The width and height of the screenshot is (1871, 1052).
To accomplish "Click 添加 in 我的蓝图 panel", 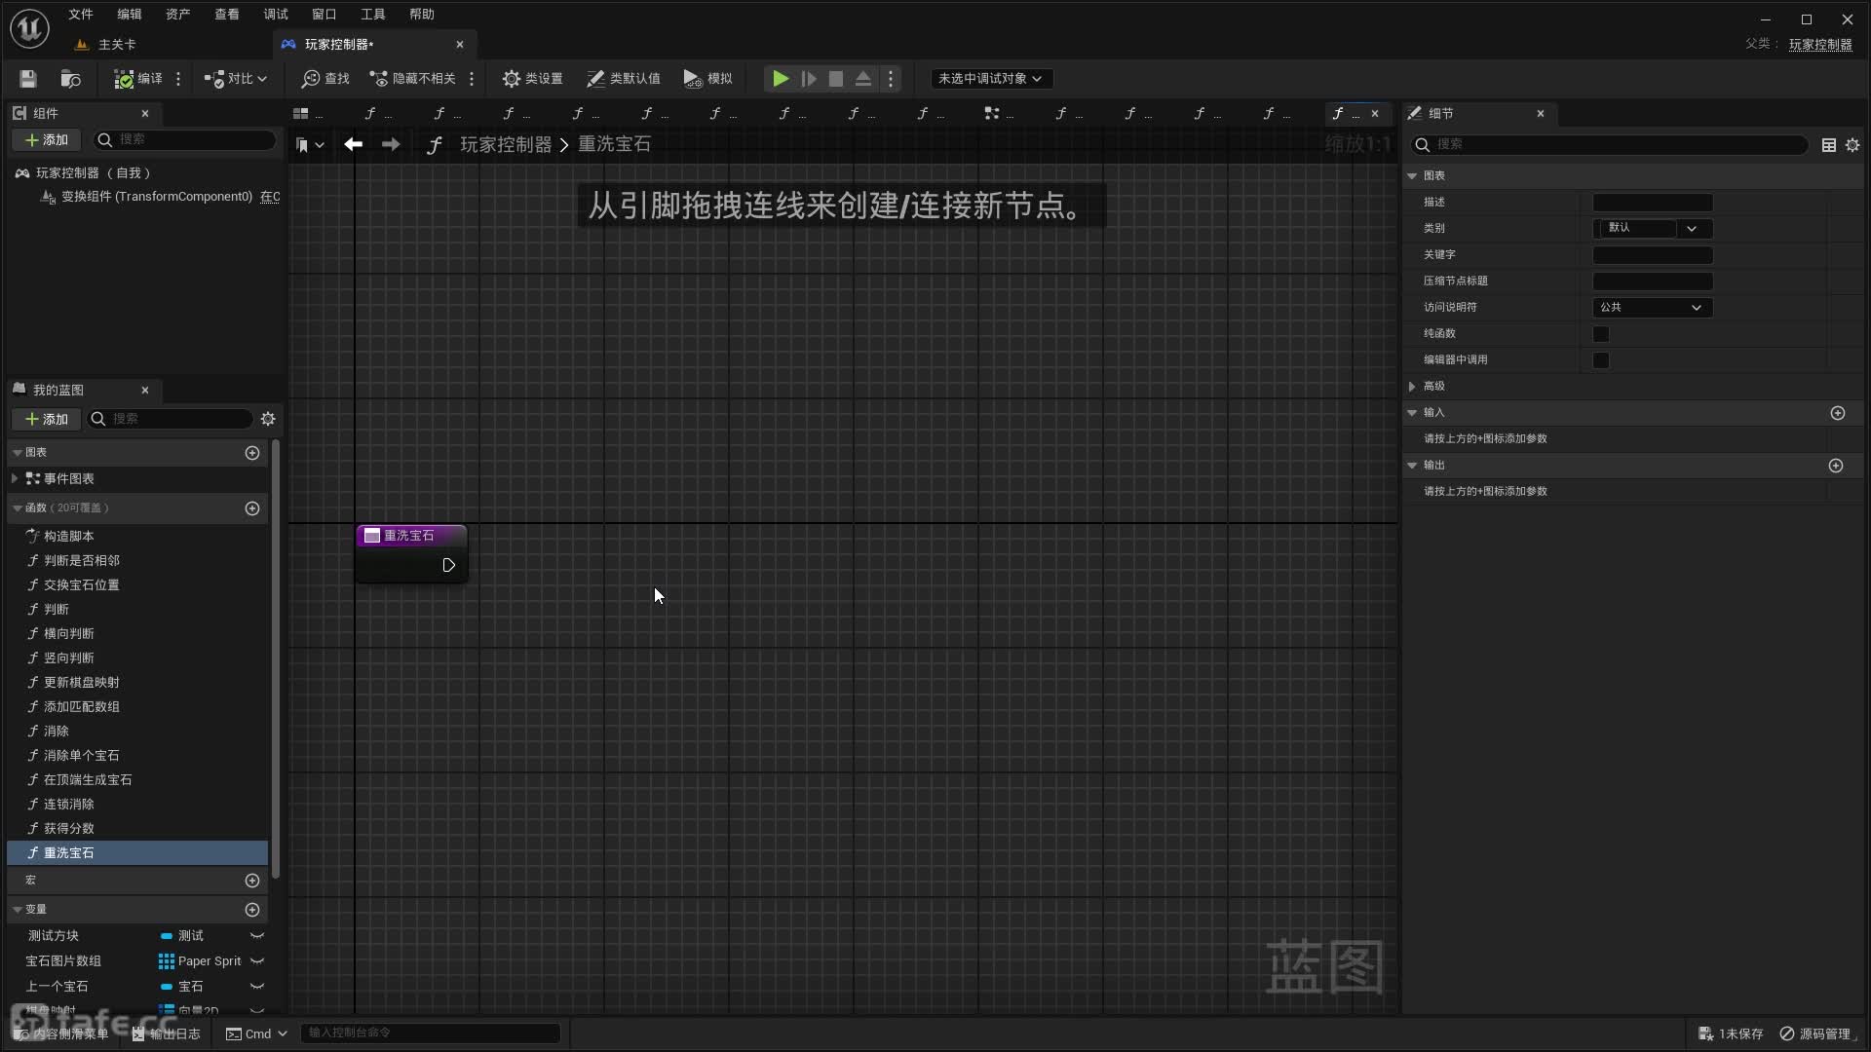I will coord(46,419).
